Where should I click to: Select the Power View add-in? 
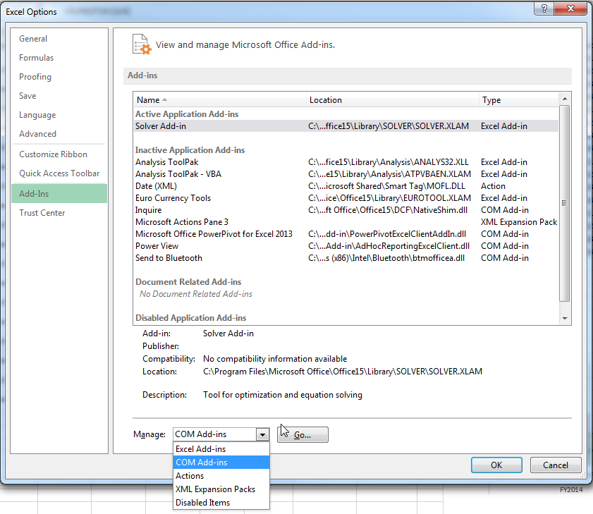coord(346,246)
